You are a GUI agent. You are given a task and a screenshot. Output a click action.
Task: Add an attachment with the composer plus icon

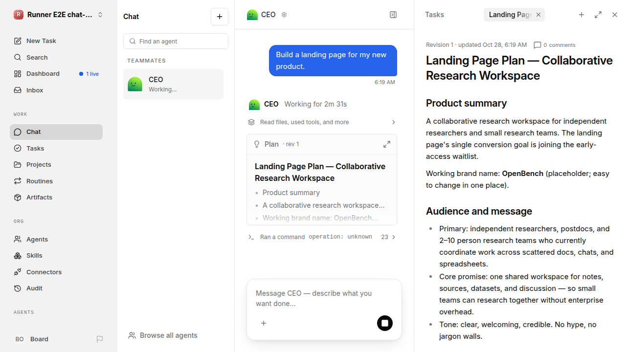pos(264,323)
